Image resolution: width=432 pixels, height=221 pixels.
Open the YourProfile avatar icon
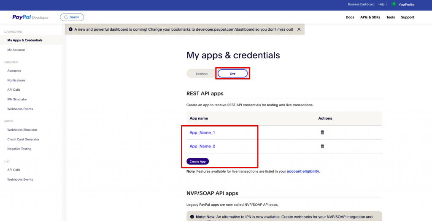point(393,4)
